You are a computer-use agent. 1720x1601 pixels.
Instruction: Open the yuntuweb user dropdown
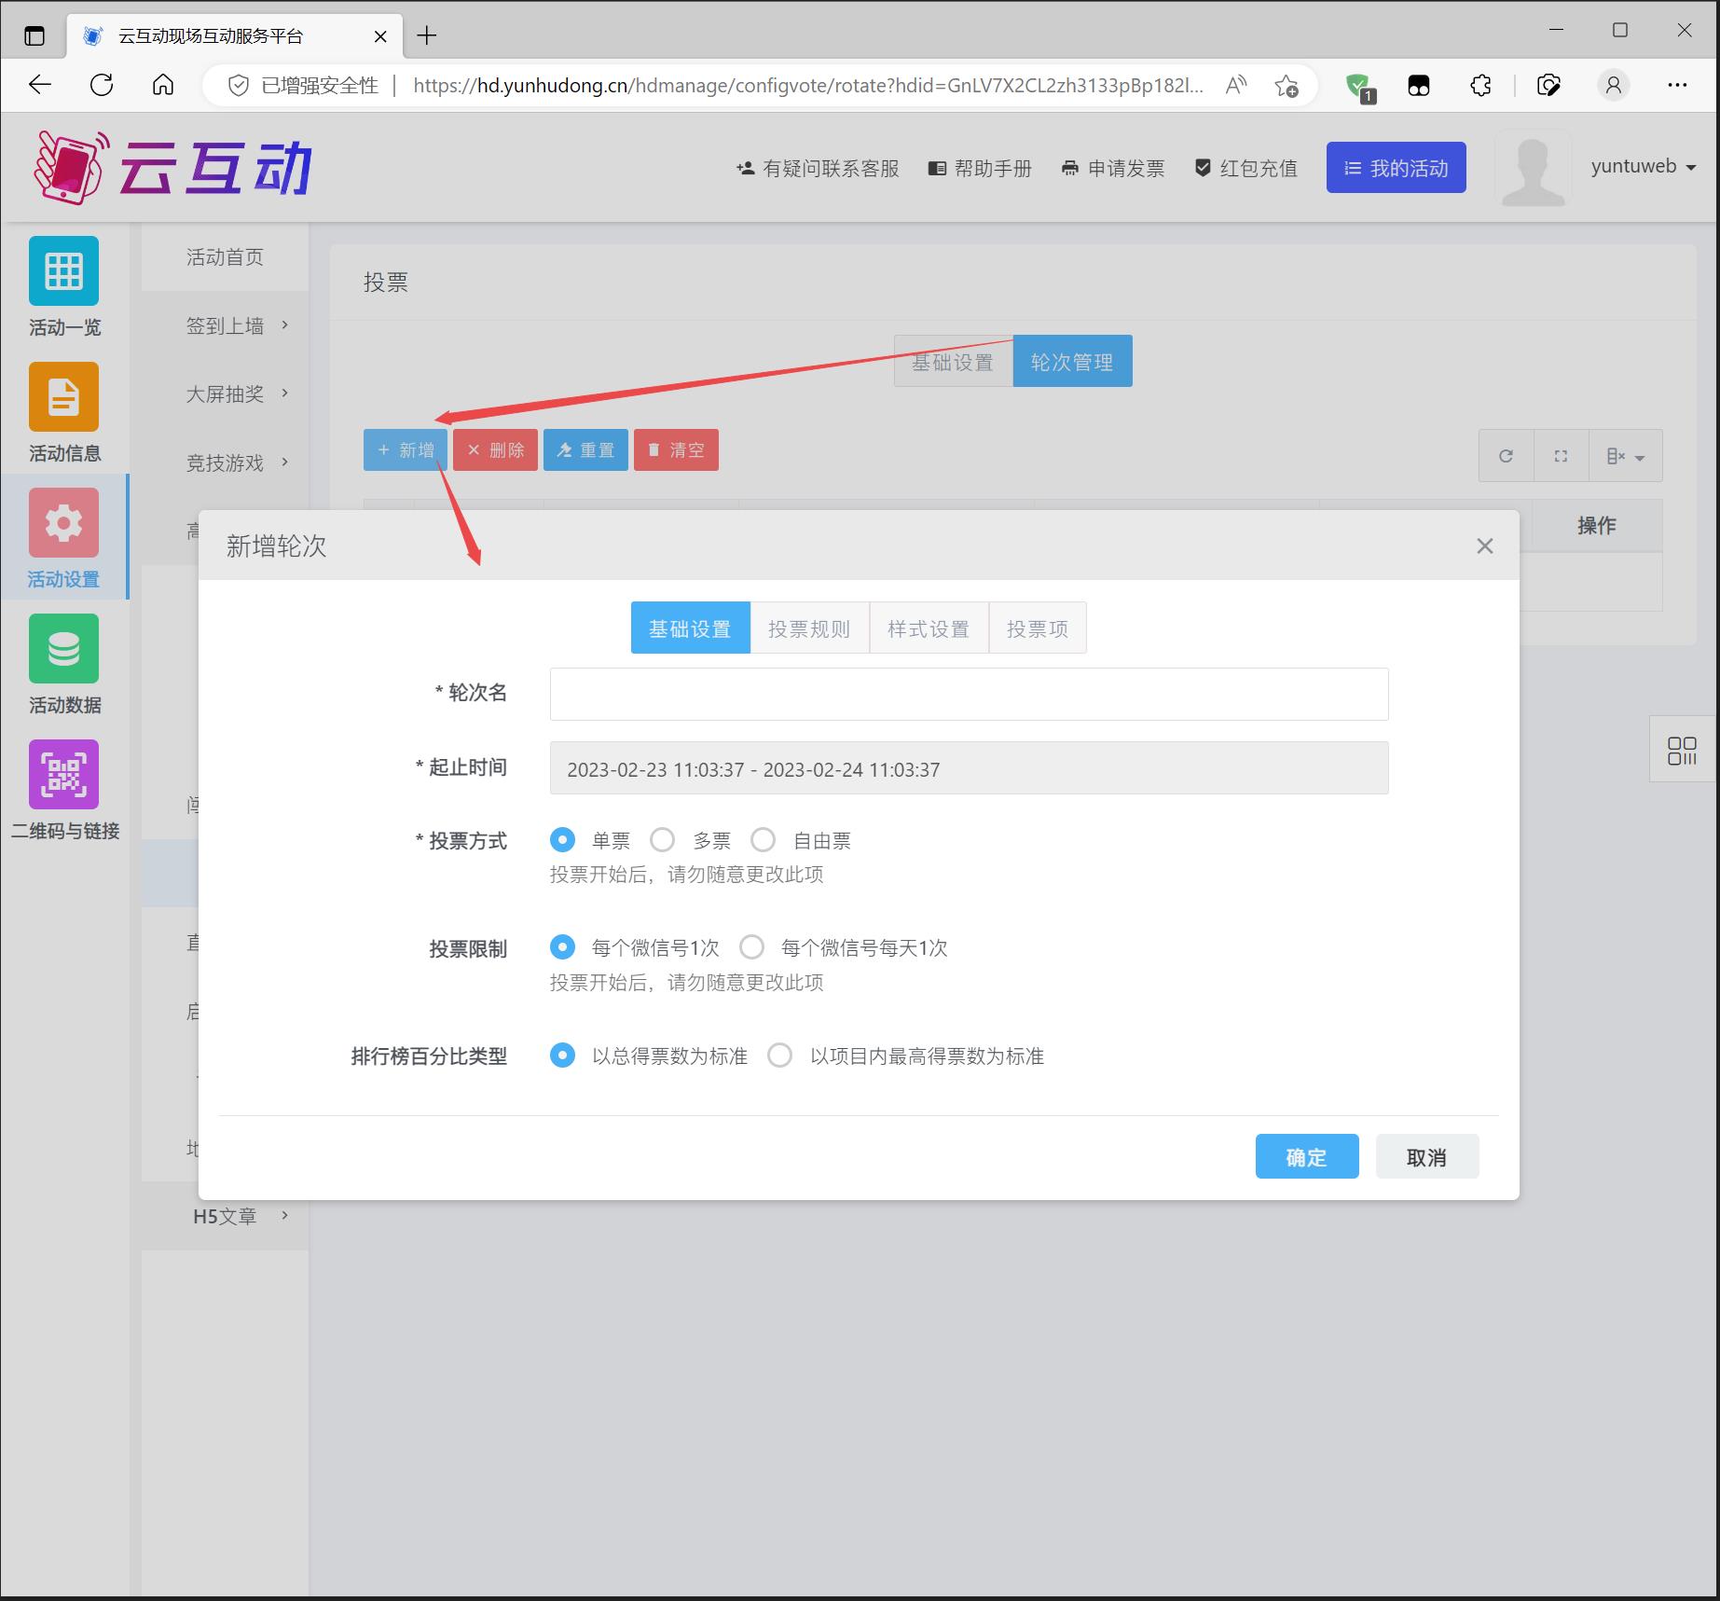1643,167
